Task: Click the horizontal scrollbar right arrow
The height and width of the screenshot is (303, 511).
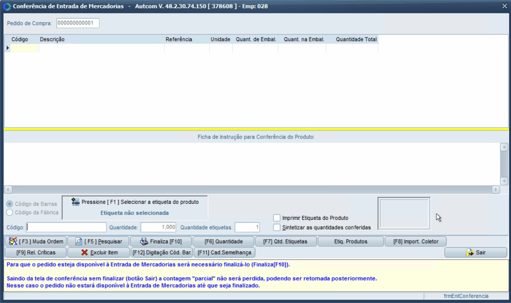Action: click(x=496, y=190)
